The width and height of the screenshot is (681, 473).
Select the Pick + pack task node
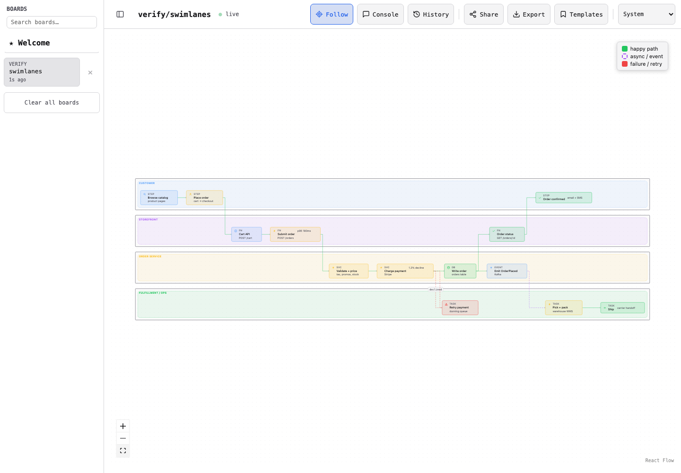click(x=564, y=307)
